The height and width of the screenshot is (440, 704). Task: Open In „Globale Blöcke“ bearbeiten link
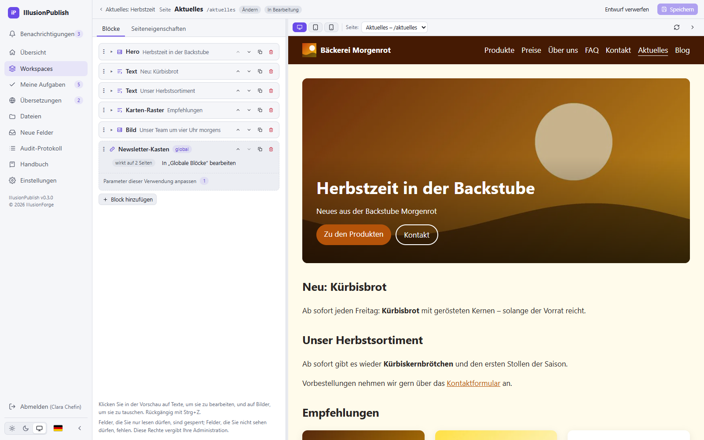(x=199, y=163)
